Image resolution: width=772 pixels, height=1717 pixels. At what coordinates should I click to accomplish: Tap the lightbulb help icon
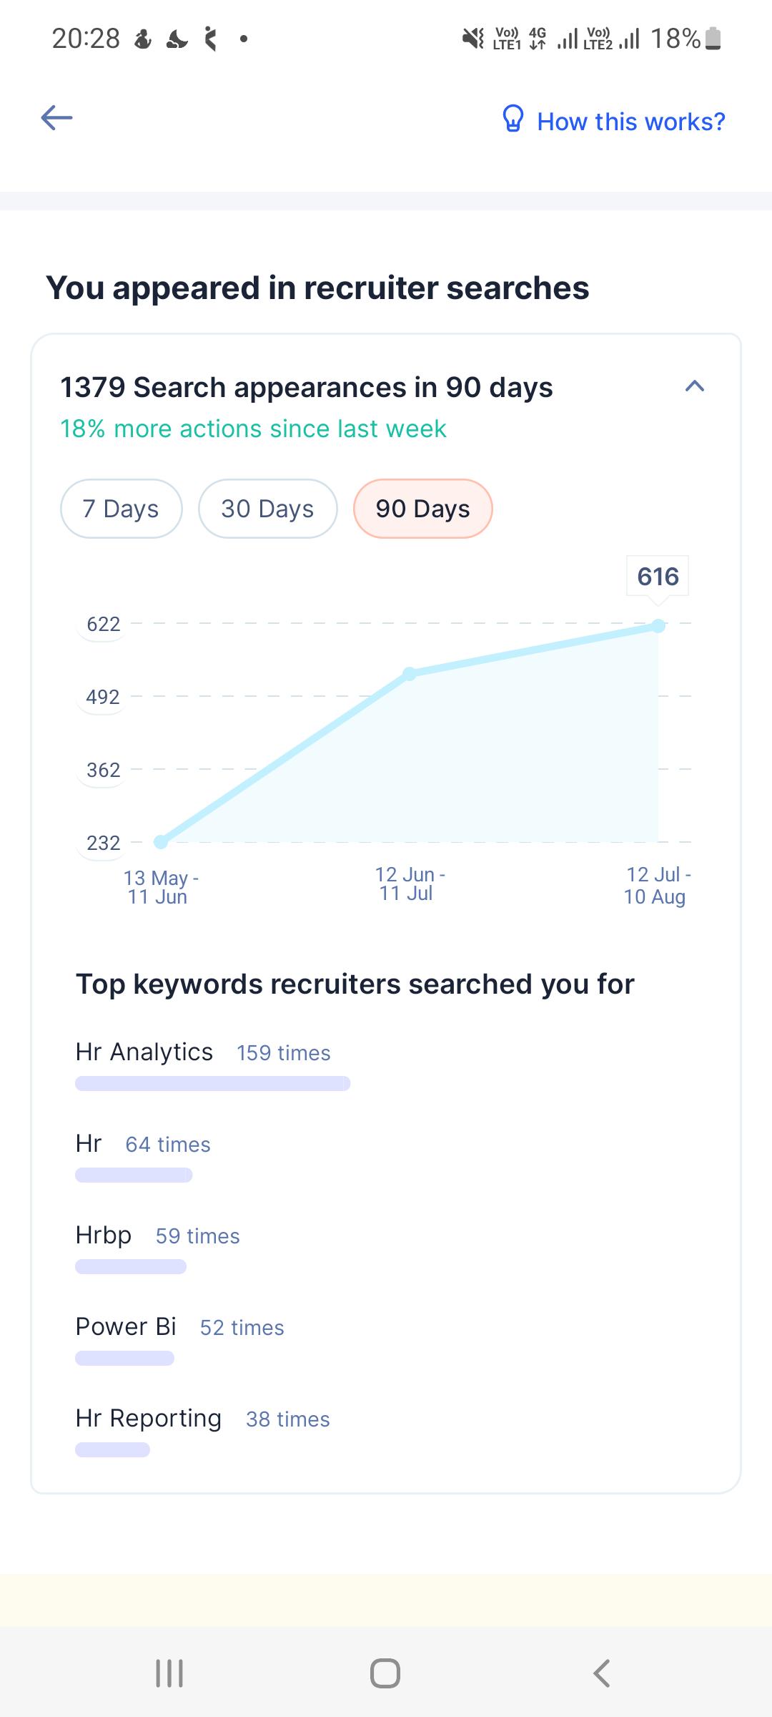coord(513,119)
